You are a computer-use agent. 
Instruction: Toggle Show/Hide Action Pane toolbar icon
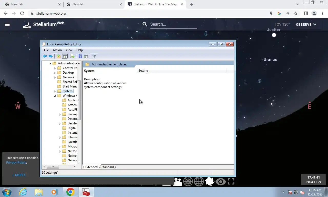[86, 56]
